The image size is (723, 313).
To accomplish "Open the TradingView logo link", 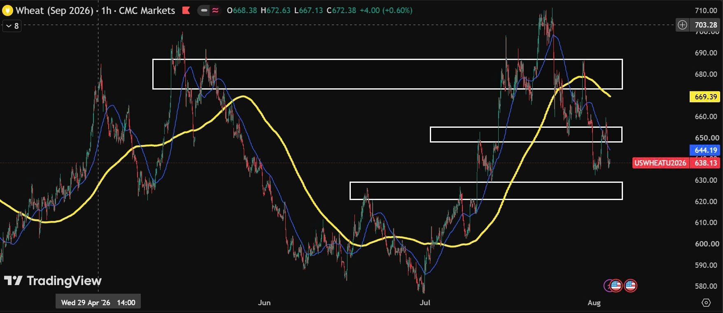I will [53, 281].
